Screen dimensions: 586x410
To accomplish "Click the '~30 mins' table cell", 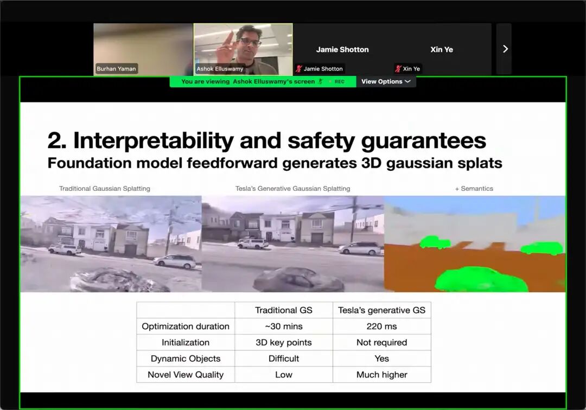I will 284,326.
